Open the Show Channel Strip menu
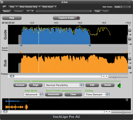Screen dimensions: 133x120 [30, 7]
